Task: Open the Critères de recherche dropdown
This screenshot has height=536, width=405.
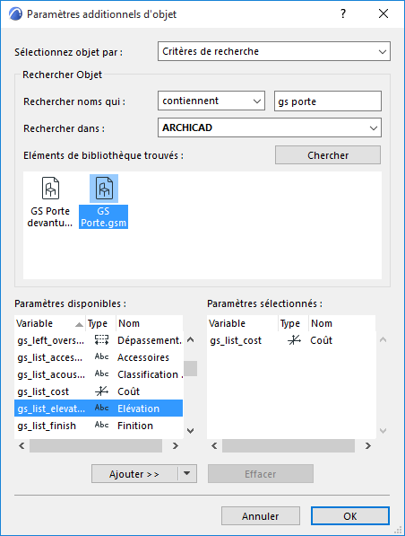Action: (274, 51)
